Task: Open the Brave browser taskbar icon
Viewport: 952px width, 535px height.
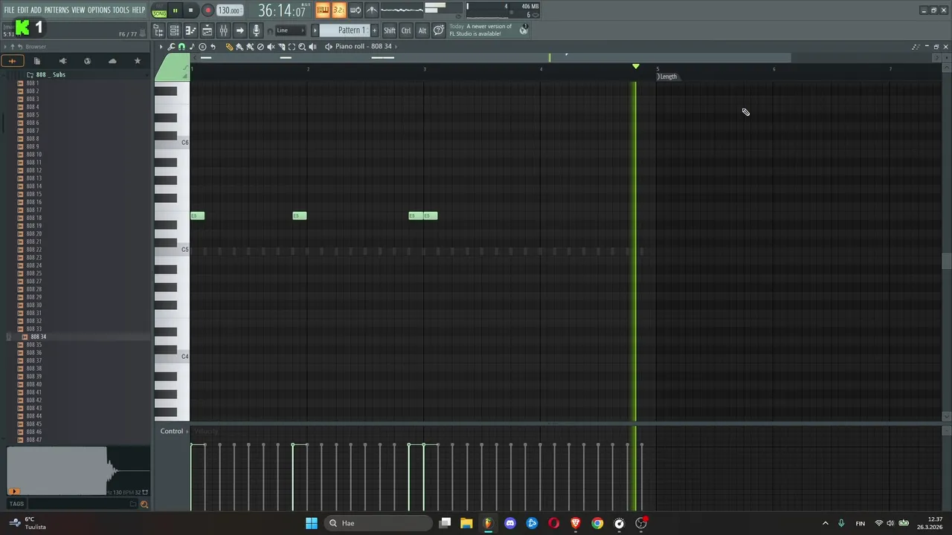Action: 576,523
